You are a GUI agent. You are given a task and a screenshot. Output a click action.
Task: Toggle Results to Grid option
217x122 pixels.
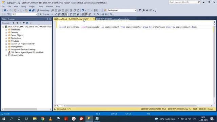86,14
